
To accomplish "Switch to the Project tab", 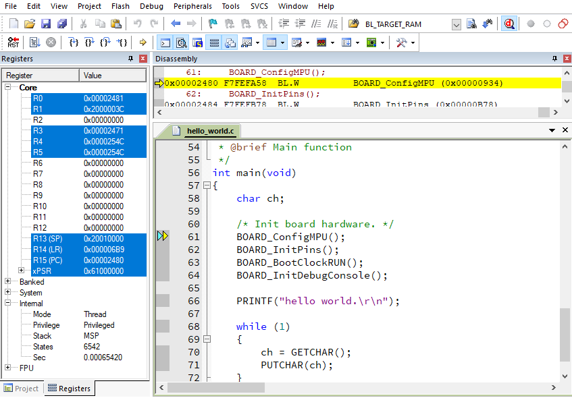I will [21, 389].
